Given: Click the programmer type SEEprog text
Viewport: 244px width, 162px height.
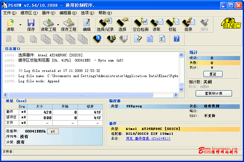Looking at the screenshot, I should 134,106.
